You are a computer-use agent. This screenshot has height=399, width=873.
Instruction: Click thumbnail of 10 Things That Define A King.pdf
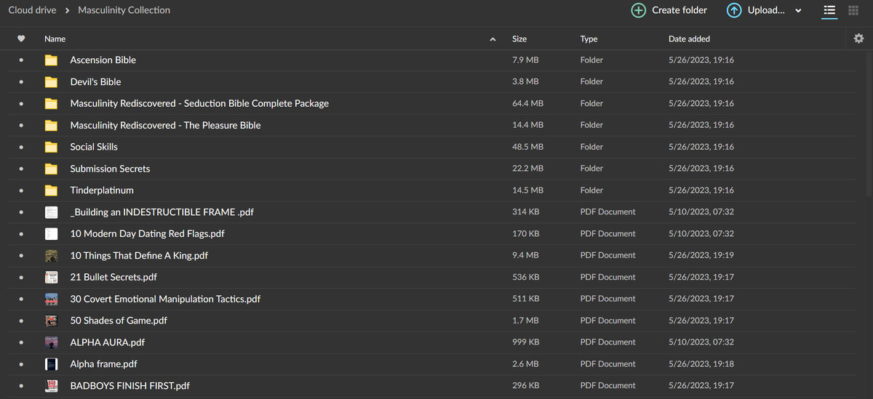click(x=51, y=256)
